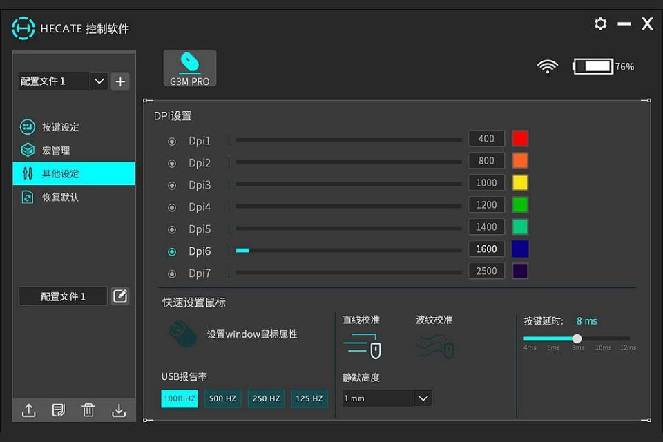Image resolution: width=663 pixels, height=442 pixels.
Task: Click the straight-line calibration mouse icon
Action: click(362, 346)
